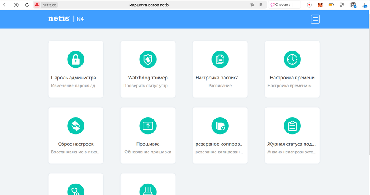This screenshot has width=370, height=195.
Task: Click the Настройка расписа... title
Action: pyautogui.click(x=219, y=78)
